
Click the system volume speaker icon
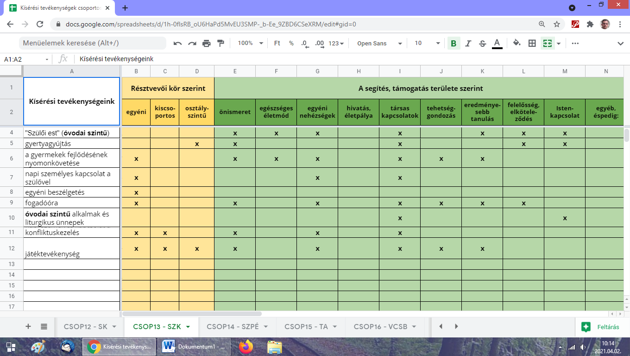[x=582, y=347]
